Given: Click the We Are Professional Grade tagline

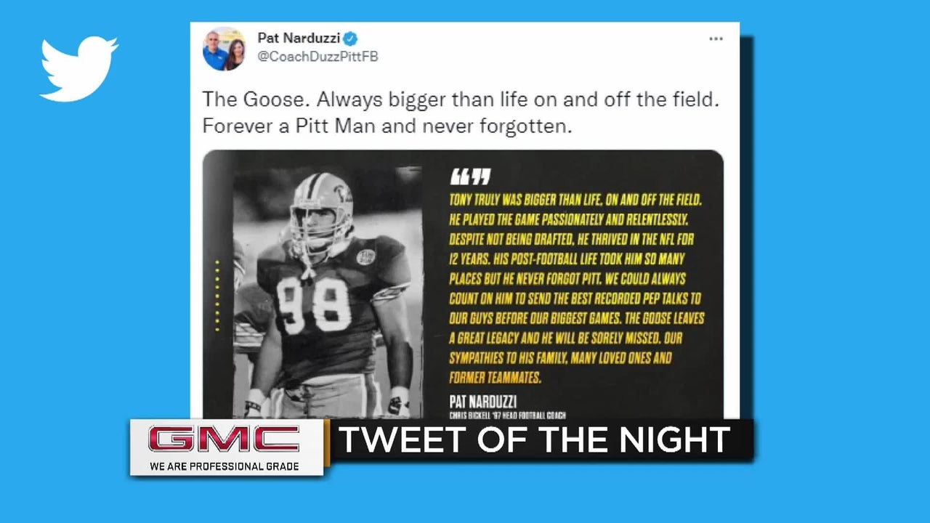Looking at the screenshot, I should click(x=225, y=466).
